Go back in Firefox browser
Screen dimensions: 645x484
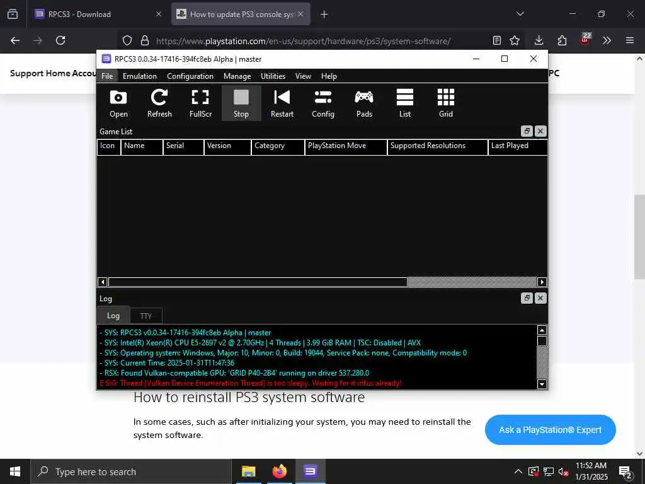point(15,40)
